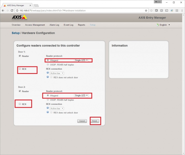
Task: Open Door 2 Single LED dropdown
Action: [81, 95]
